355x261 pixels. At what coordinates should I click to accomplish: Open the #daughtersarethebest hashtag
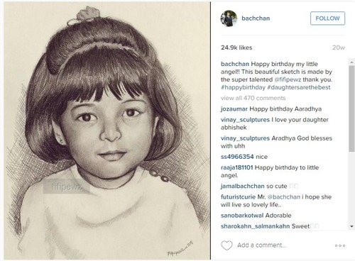point(299,87)
